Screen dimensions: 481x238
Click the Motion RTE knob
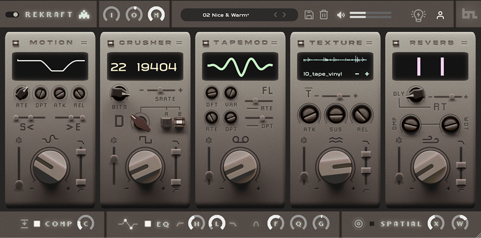point(21,93)
